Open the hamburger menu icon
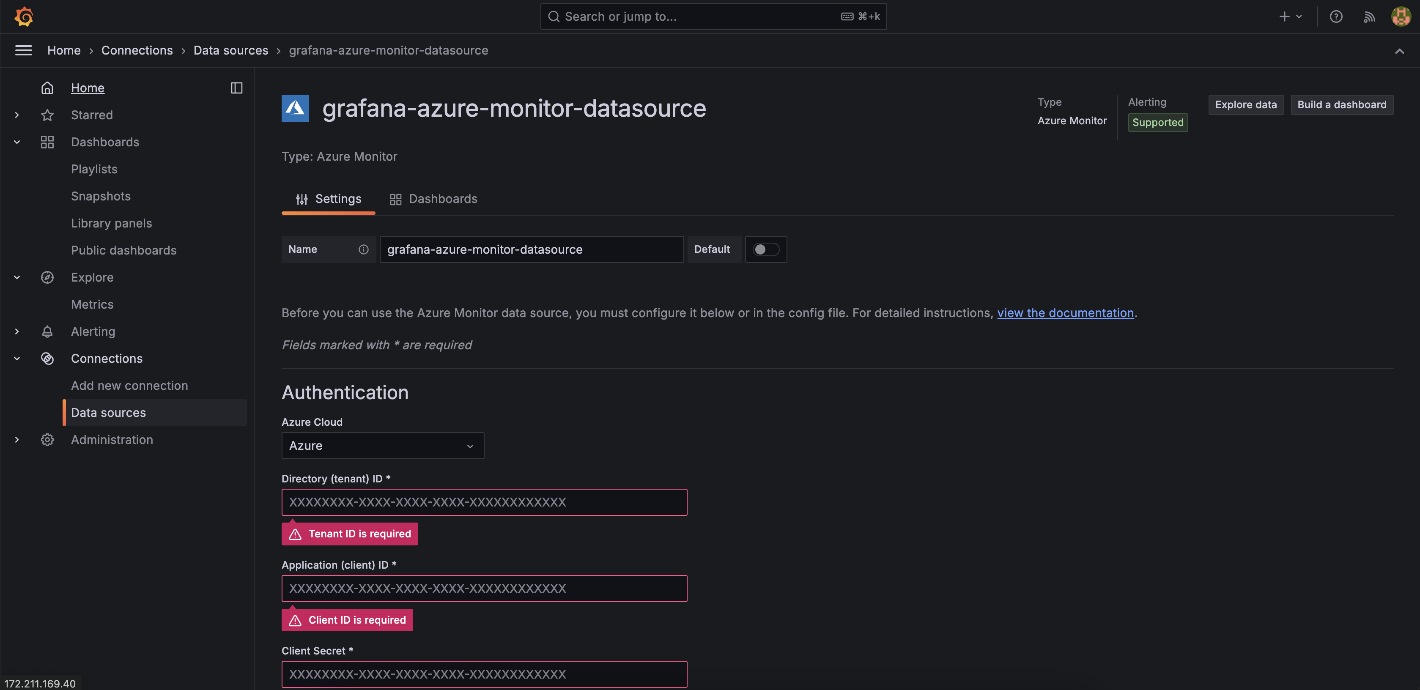1420x690 pixels. (x=23, y=50)
